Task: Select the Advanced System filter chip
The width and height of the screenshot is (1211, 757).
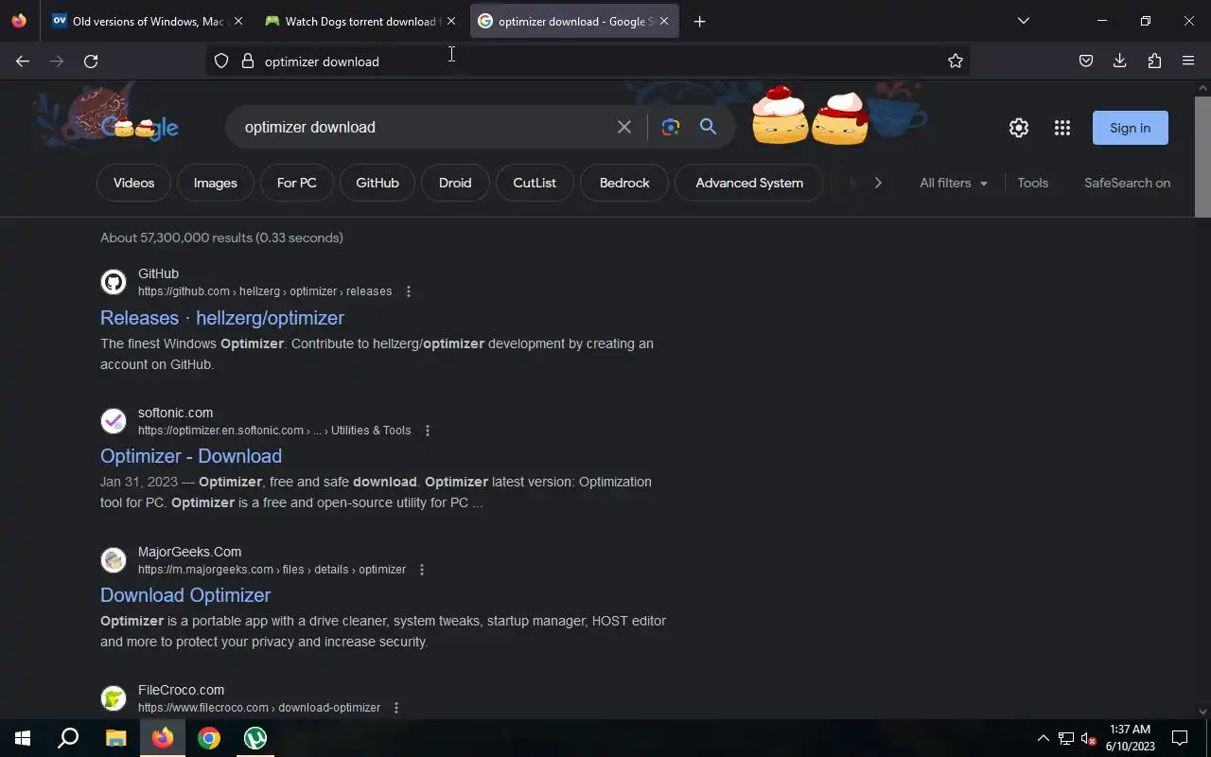Action: click(x=749, y=183)
